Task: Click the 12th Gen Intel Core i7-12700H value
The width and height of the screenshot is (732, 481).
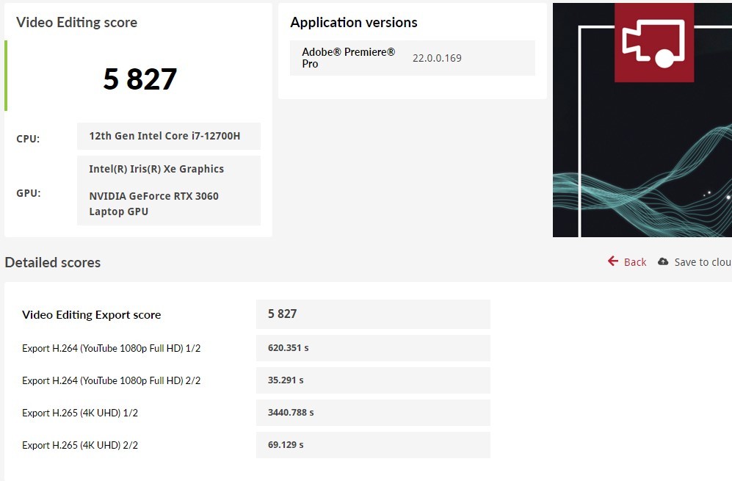Action: coord(164,136)
